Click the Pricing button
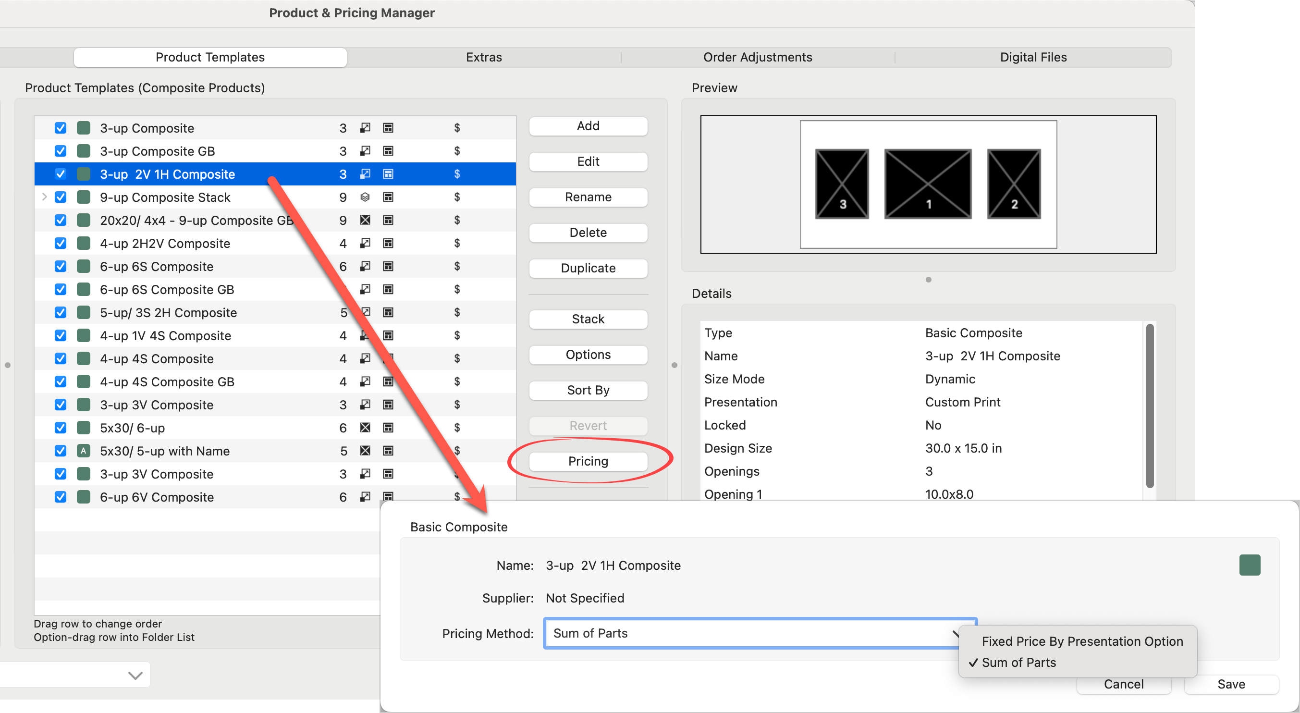 (588, 461)
